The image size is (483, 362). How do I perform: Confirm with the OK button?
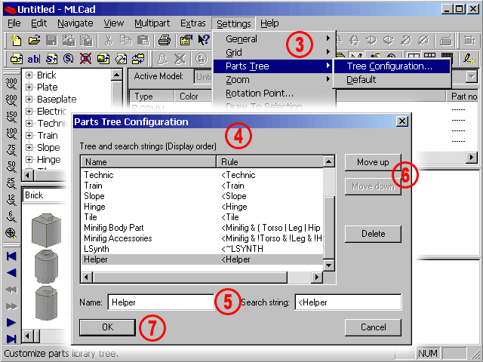click(107, 327)
